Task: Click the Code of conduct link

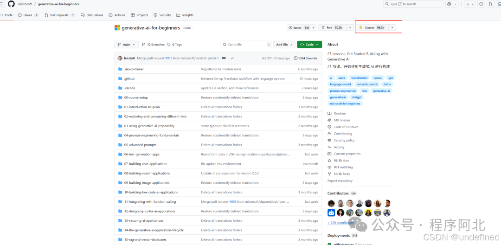Action: [x=346, y=127]
